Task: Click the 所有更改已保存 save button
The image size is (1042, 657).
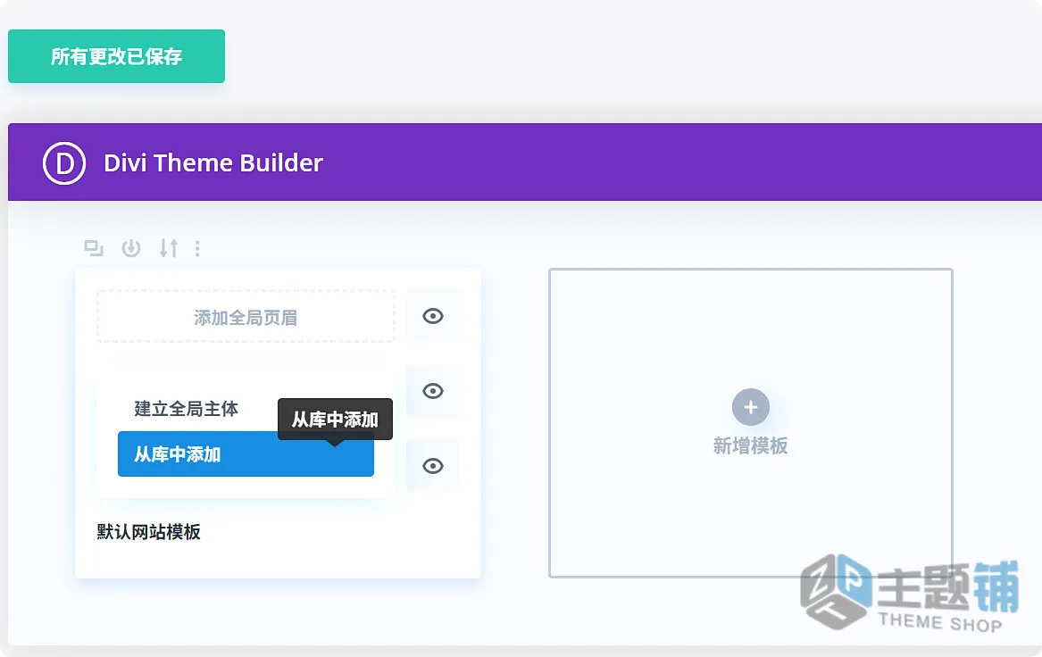Action: pos(116,56)
